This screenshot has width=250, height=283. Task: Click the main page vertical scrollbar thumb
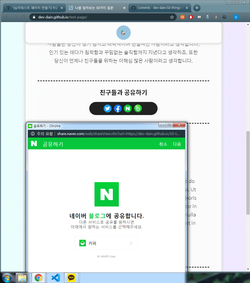[x=248, y=173]
